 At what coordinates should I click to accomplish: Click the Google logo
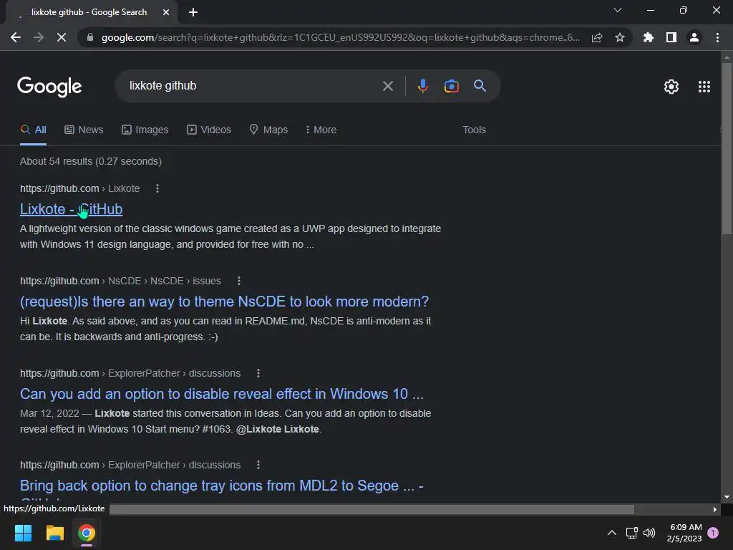pos(49,87)
